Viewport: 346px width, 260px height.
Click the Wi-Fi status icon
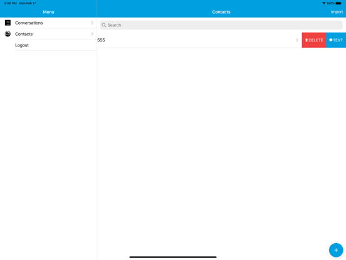[323, 3]
